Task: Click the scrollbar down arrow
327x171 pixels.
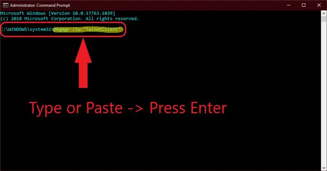Action: (x=324, y=168)
